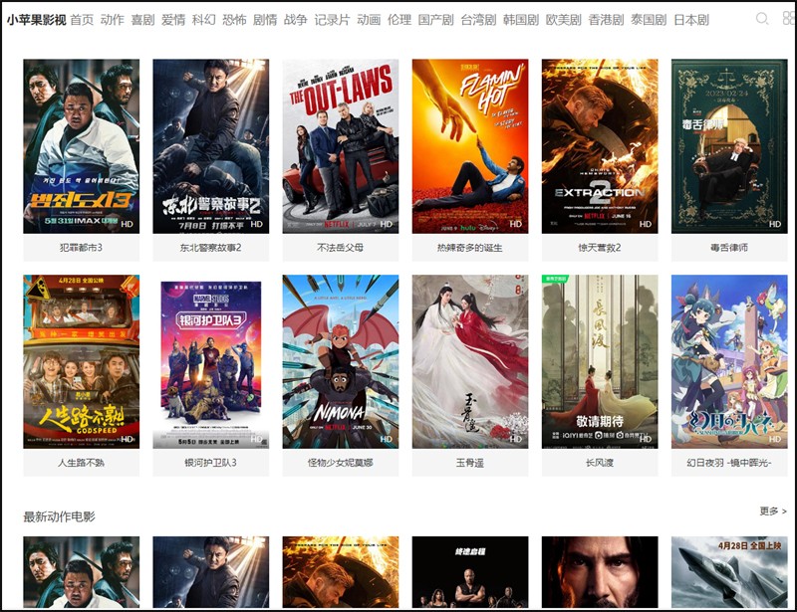Open the 动作 category tab
Image resolution: width=797 pixels, height=612 pixels.
(x=113, y=20)
